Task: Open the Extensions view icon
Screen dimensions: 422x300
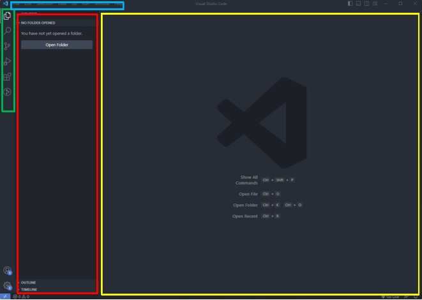Action: point(7,77)
